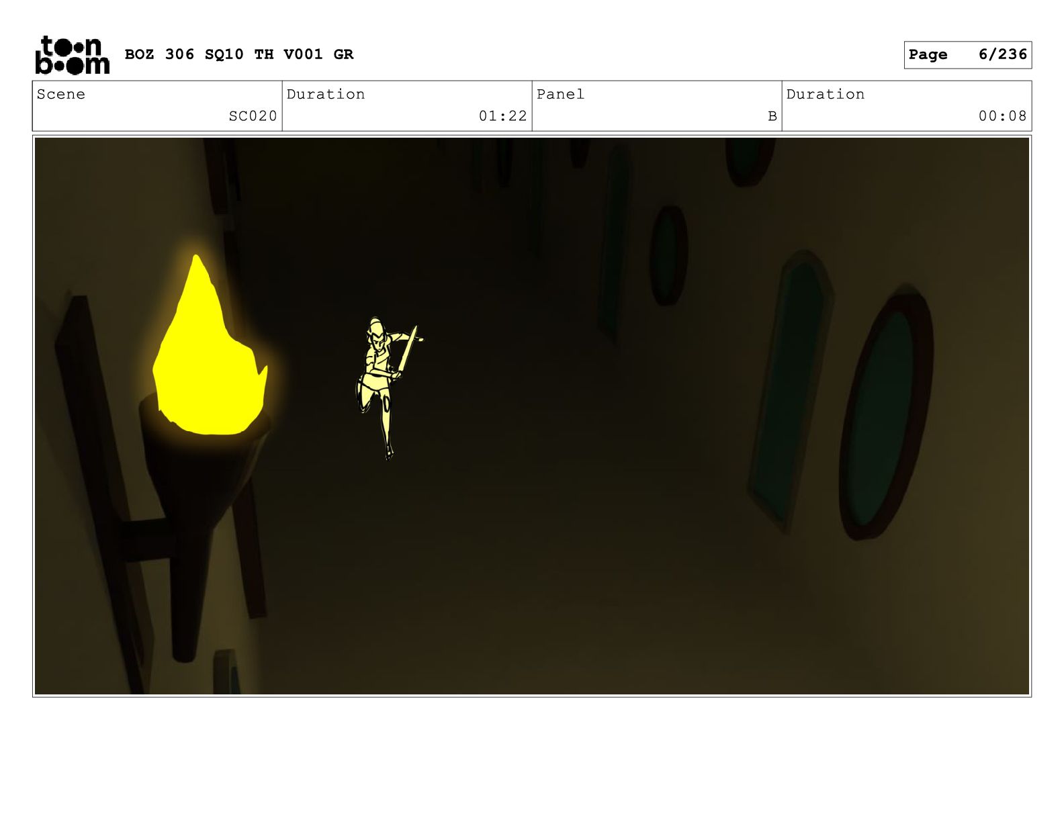The image size is (1064, 822).
Task: Click the Scene label in header table
Action: point(61,94)
